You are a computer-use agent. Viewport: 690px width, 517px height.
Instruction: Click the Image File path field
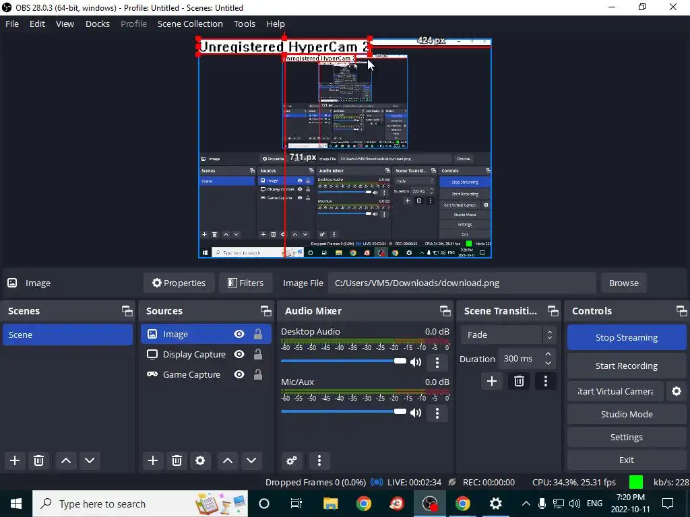tap(462, 283)
